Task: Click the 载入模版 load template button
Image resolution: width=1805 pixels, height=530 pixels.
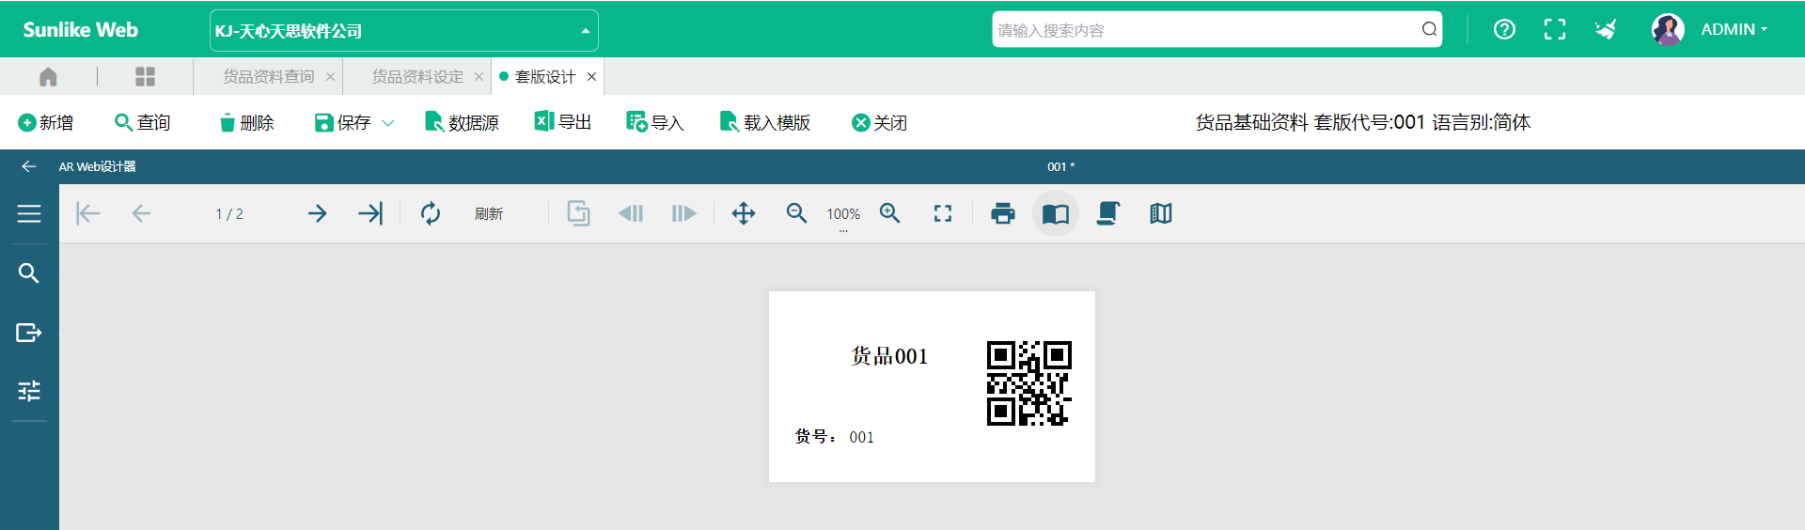Action: coord(765,123)
